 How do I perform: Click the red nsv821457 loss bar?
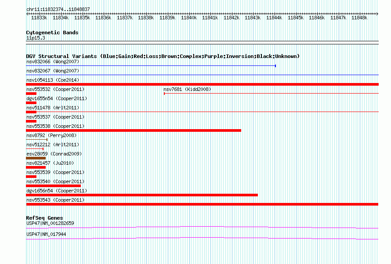click(x=36, y=167)
